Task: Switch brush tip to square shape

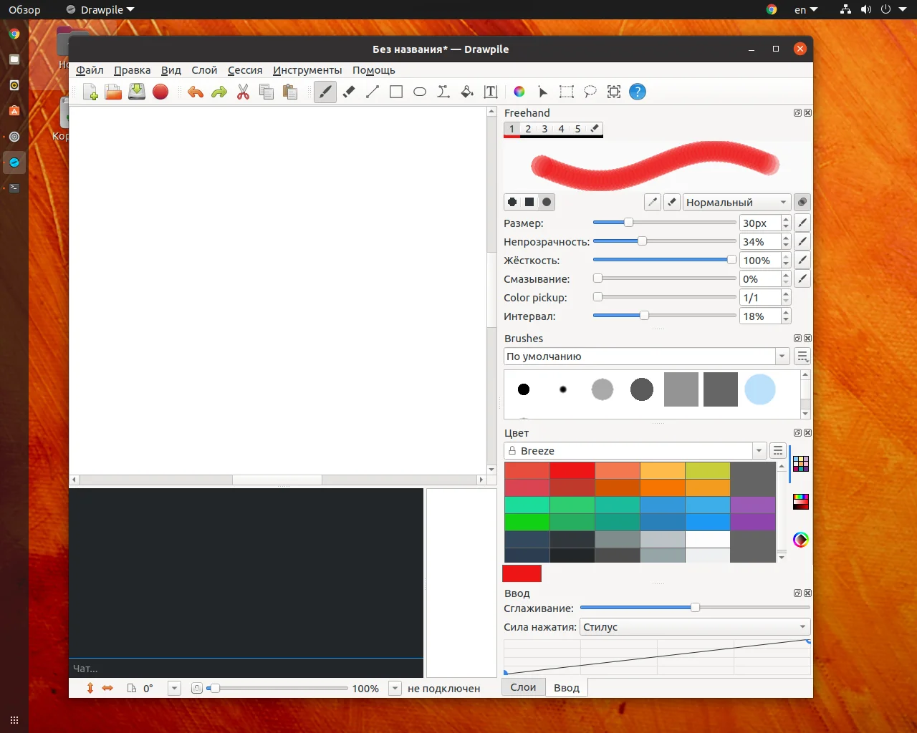Action: 529,202
